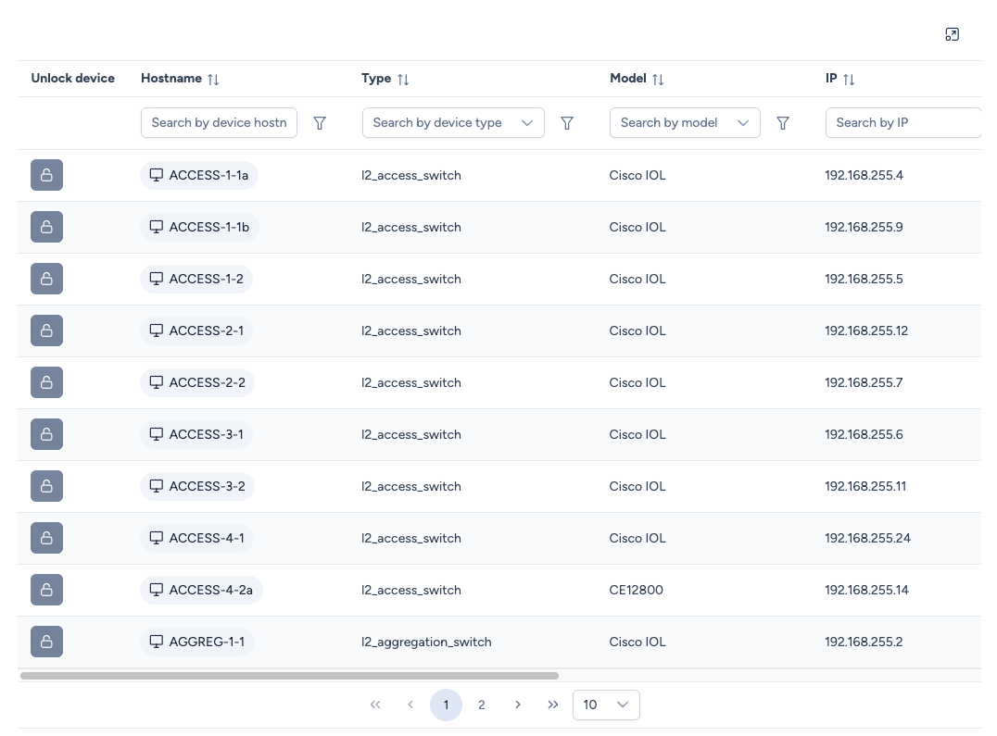Viewport: 997px width, 736px height.
Task: Open the hostname filter funnel icon
Action: pos(320,123)
